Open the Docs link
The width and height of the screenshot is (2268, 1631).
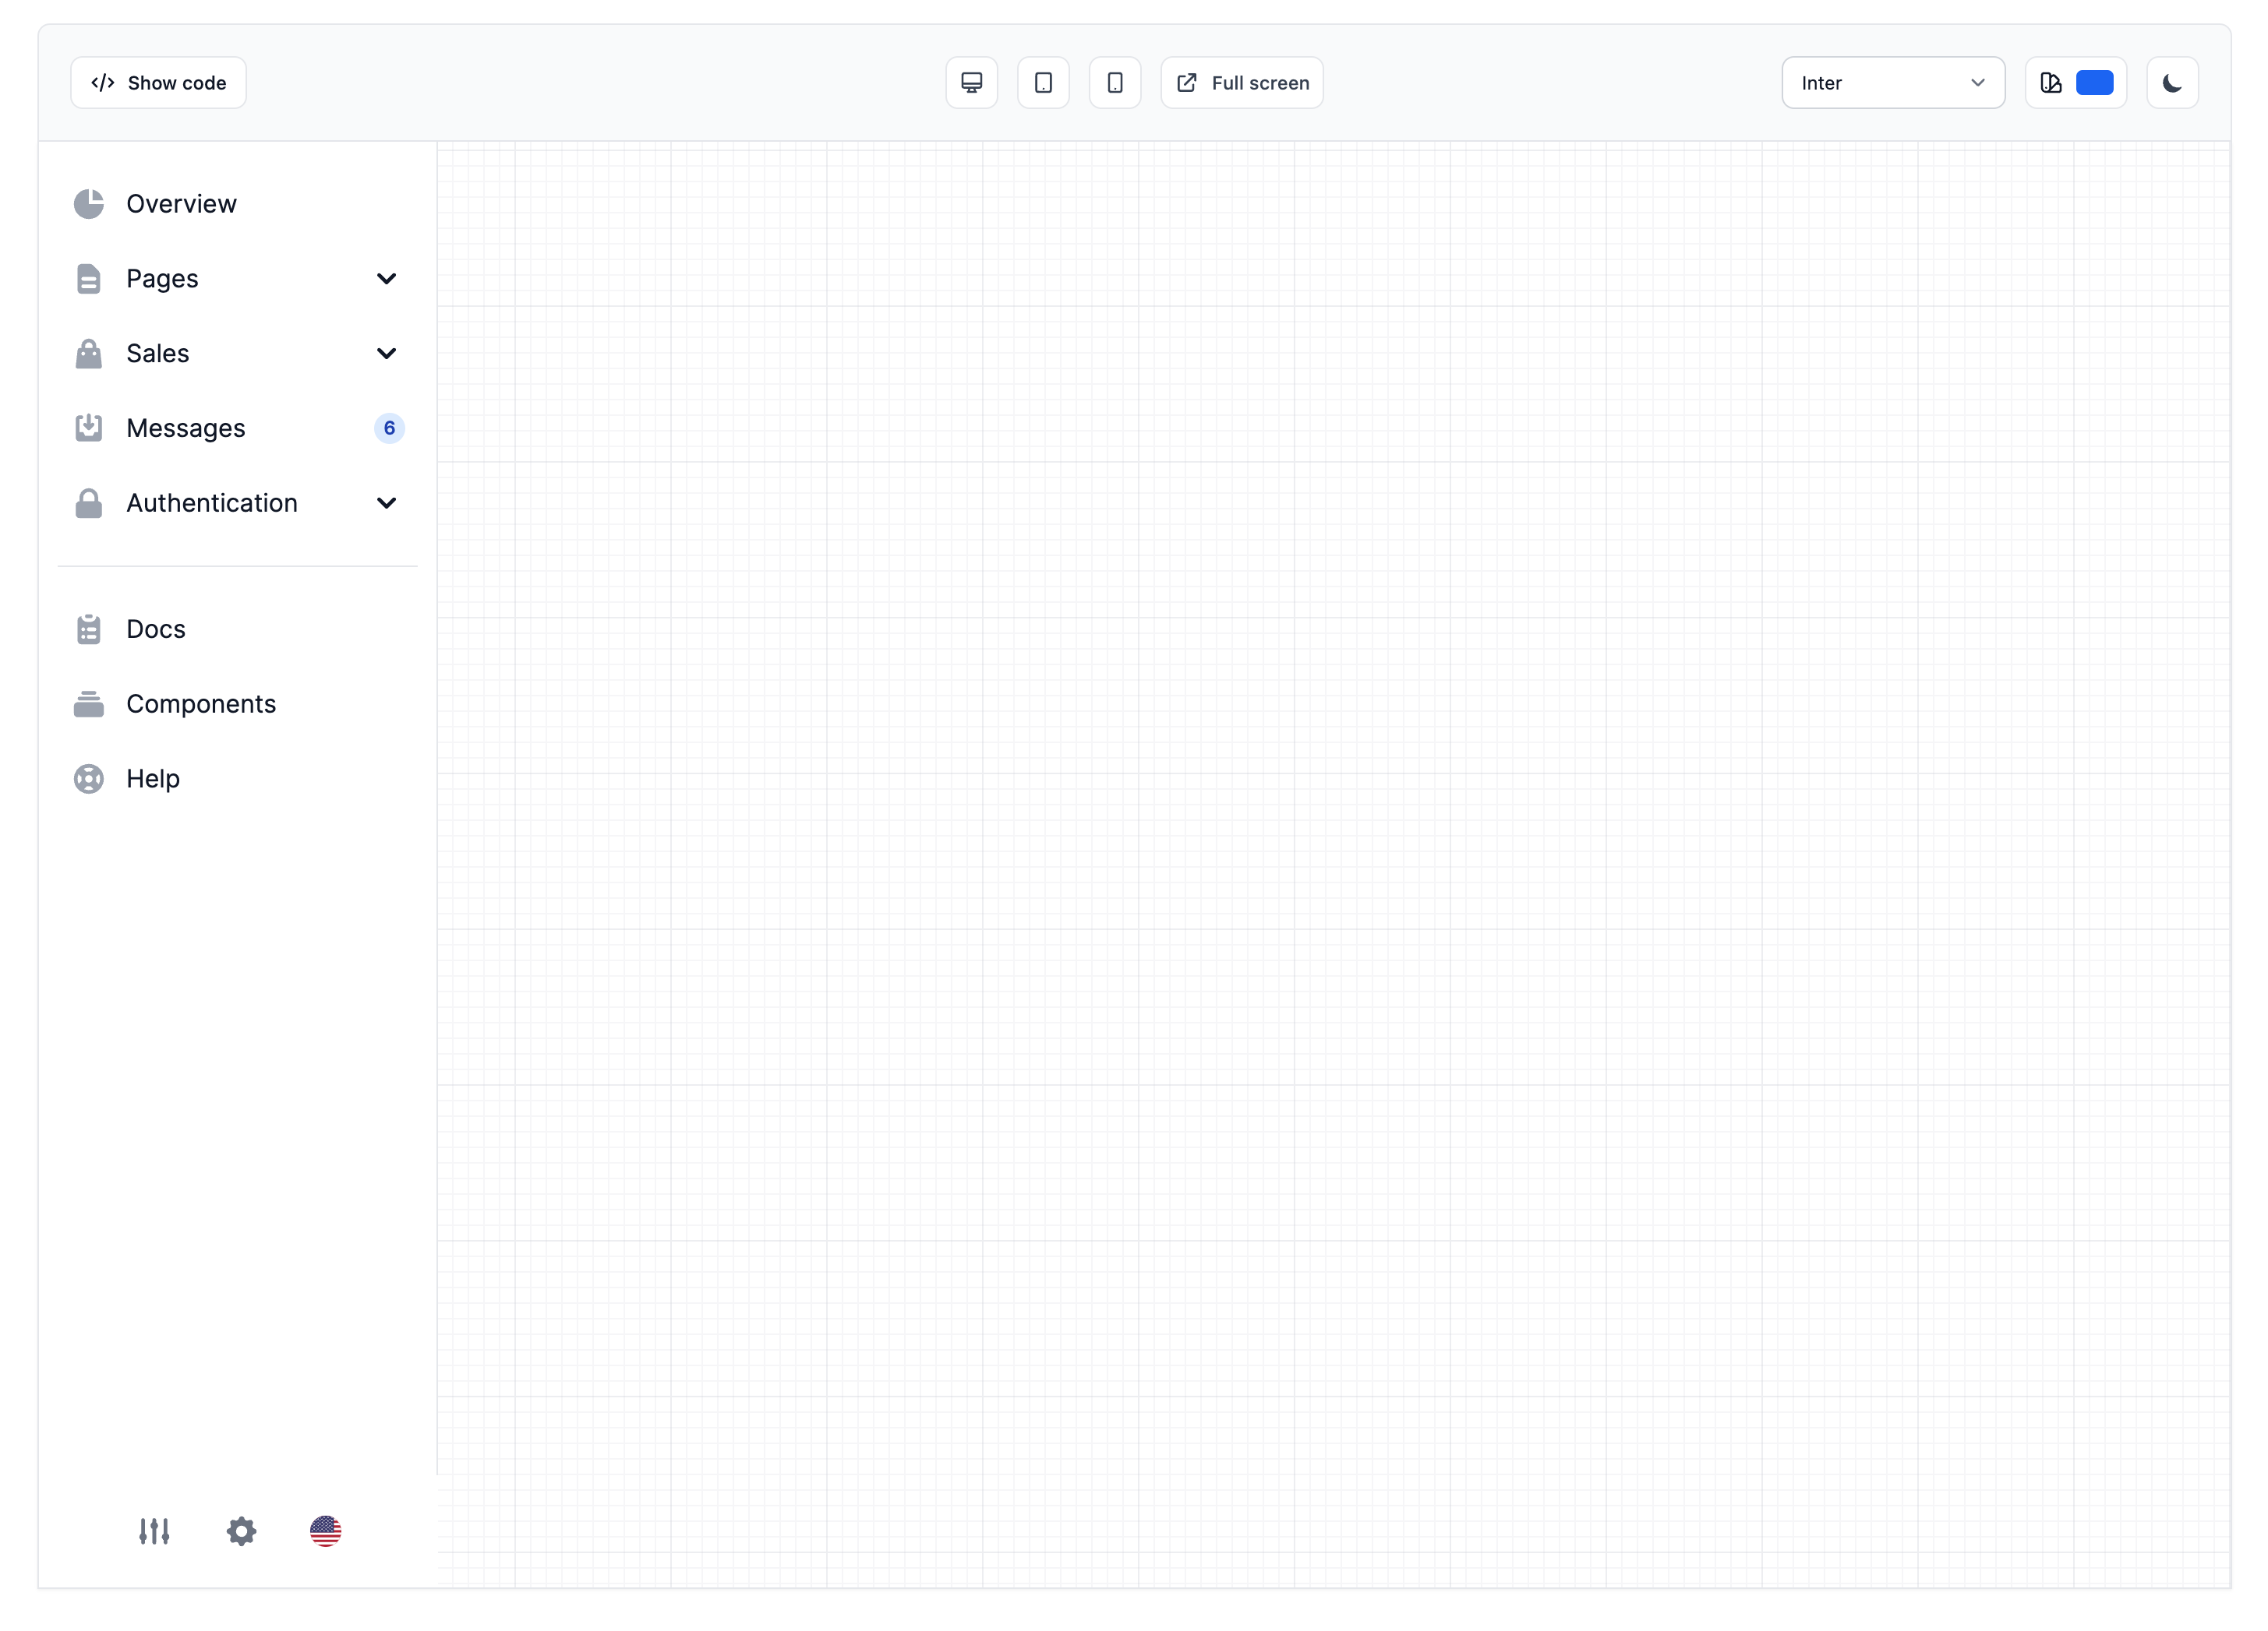(156, 629)
